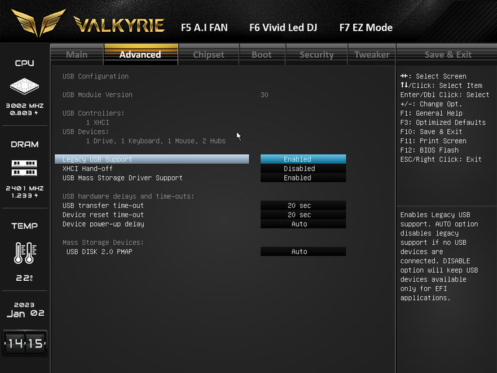Click the ESC/Right Click: Exit line
The height and width of the screenshot is (373, 497).
tap(440, 159)
